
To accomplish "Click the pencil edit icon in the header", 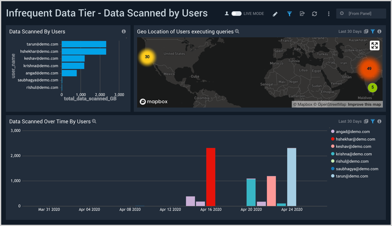I will 275,14.
